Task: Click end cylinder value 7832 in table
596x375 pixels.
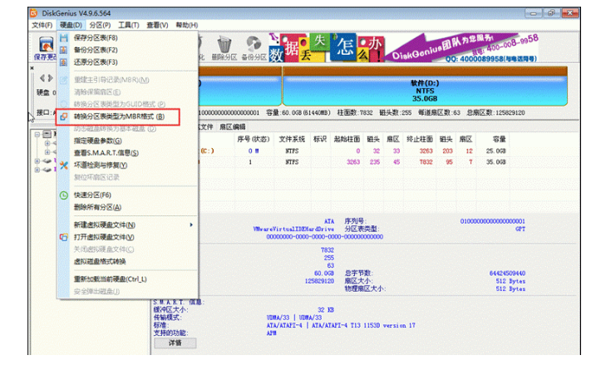Action: point(426,162)
